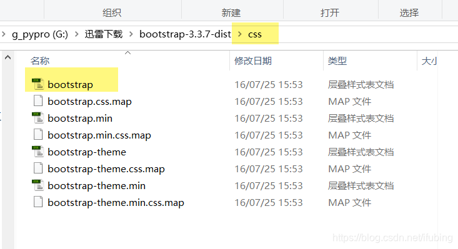Click the bootstrap.min CSS file icon

pos(37,118)
